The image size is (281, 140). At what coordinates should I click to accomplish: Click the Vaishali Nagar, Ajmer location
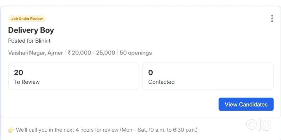[35, 53]
